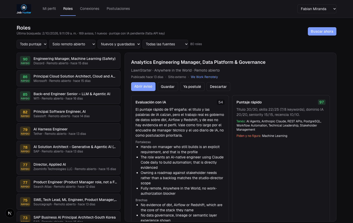353x223 pixels.
Task: Open the Salesloft Principal Software Engineer role
Action: click(x=69, y=114)
